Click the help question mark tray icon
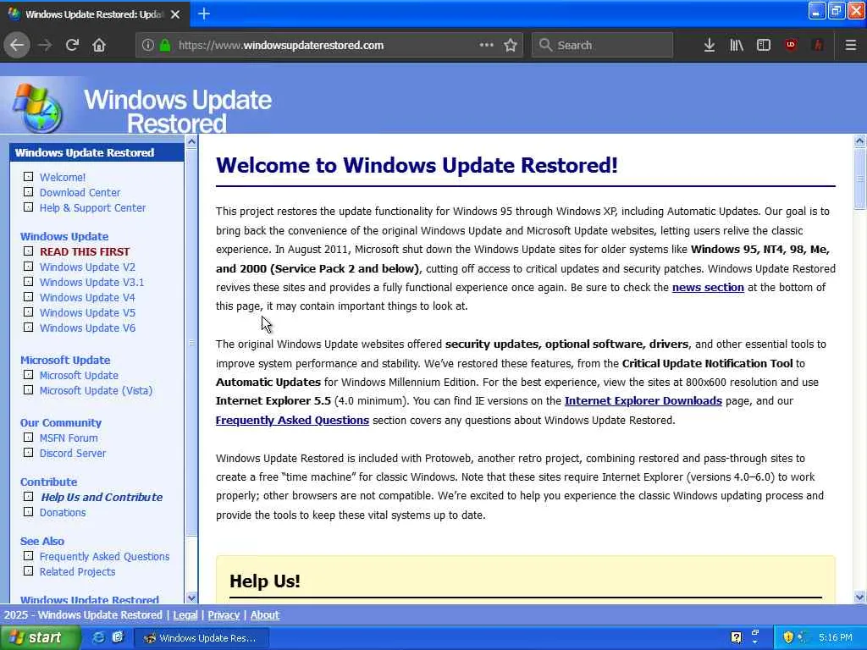 pos(736,637)
